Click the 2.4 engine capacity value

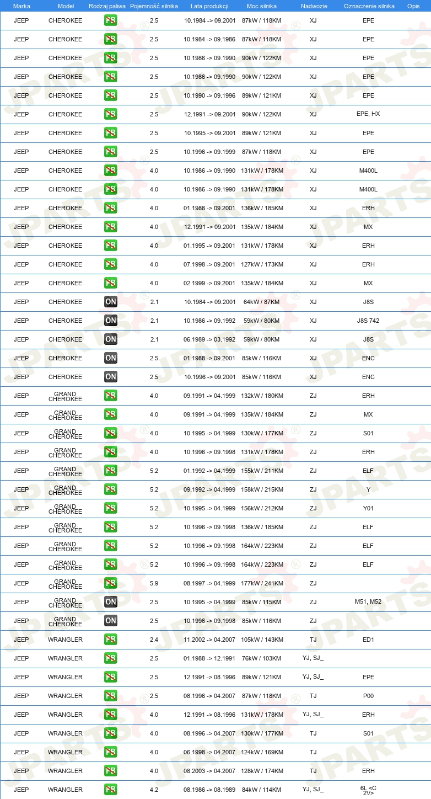tap(154, 640)
